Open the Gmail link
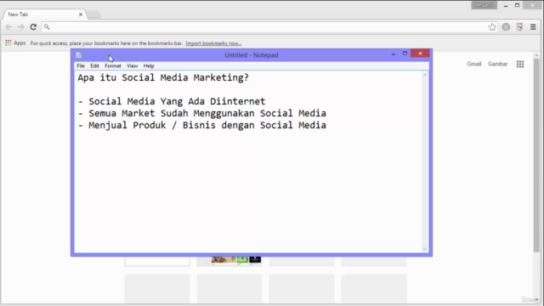 coord(474,65)
